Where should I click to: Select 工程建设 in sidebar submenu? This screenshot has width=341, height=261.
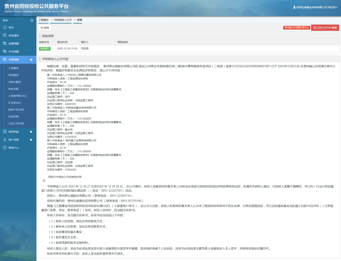point(13,68)
